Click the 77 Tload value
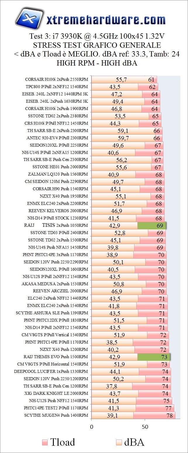 coord(168,408)
